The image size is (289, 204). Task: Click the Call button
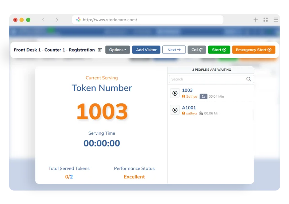tap(197, 50)
